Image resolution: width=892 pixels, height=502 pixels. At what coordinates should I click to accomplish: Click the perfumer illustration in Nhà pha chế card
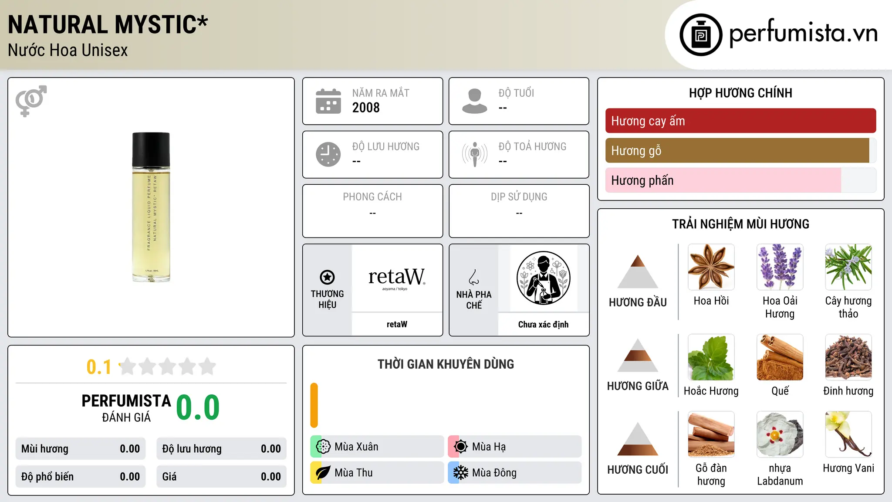(543, 278)
